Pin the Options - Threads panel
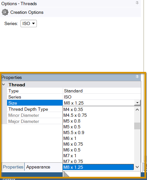Screen dimensions: 147x180 [x=137, y=3]
